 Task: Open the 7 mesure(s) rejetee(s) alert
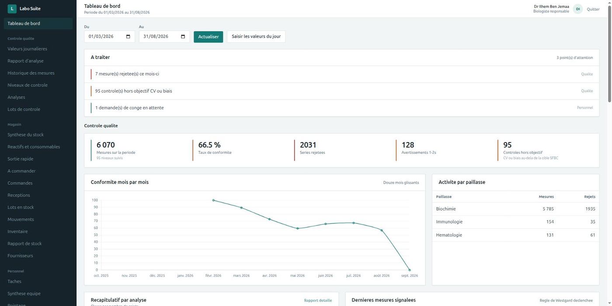pos(342,74)
